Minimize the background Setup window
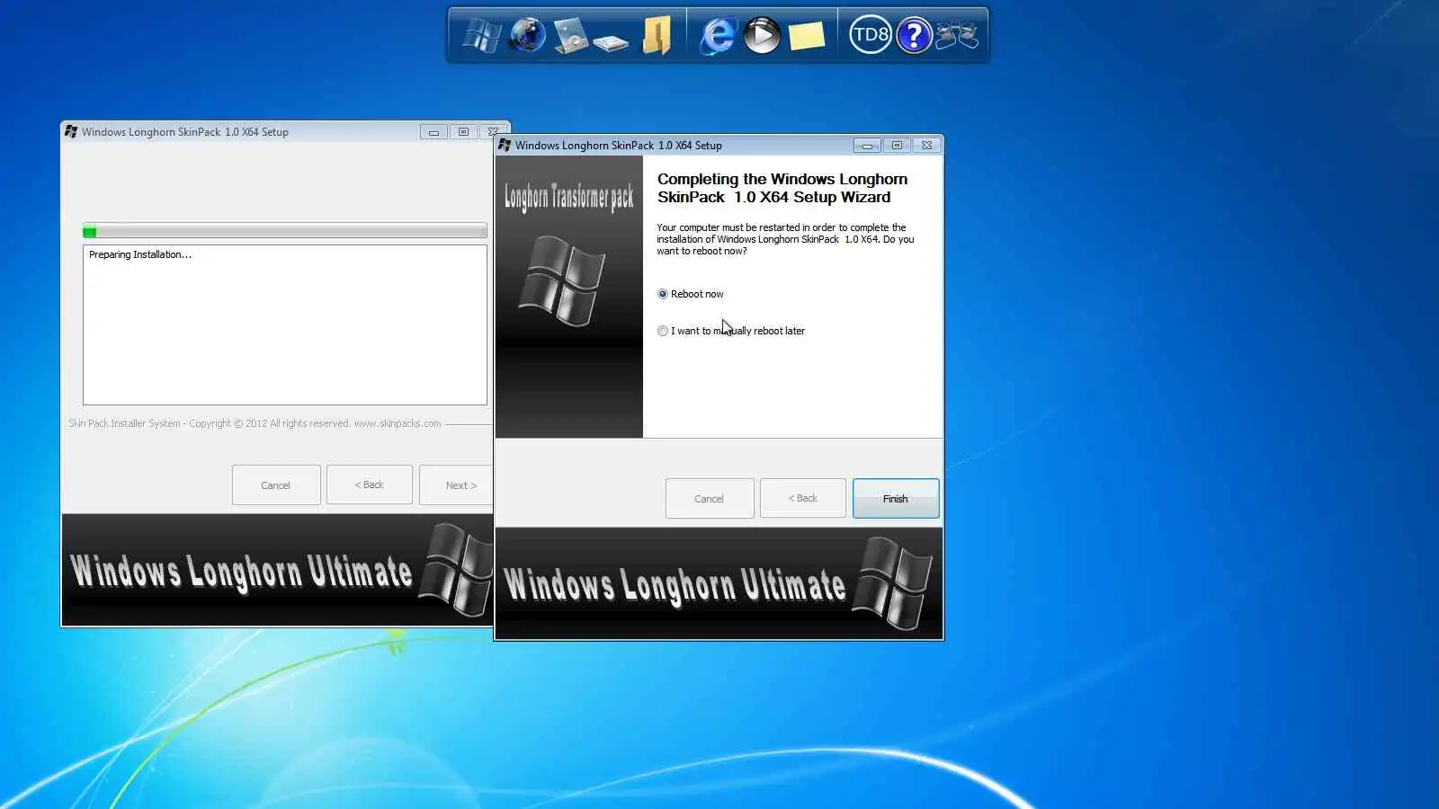Image resolution: width=1439 pixels, height=809 pixels. click(x=433, y=132)
